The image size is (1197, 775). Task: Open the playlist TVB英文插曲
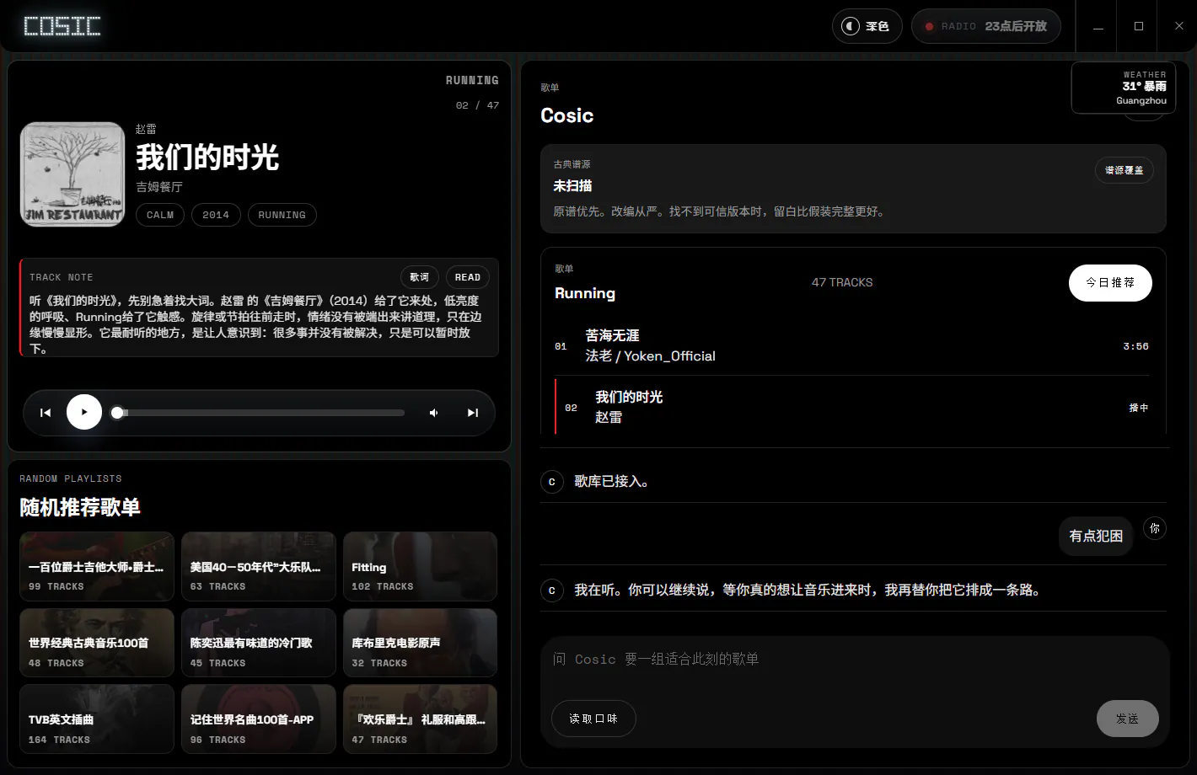coord(97,719)
